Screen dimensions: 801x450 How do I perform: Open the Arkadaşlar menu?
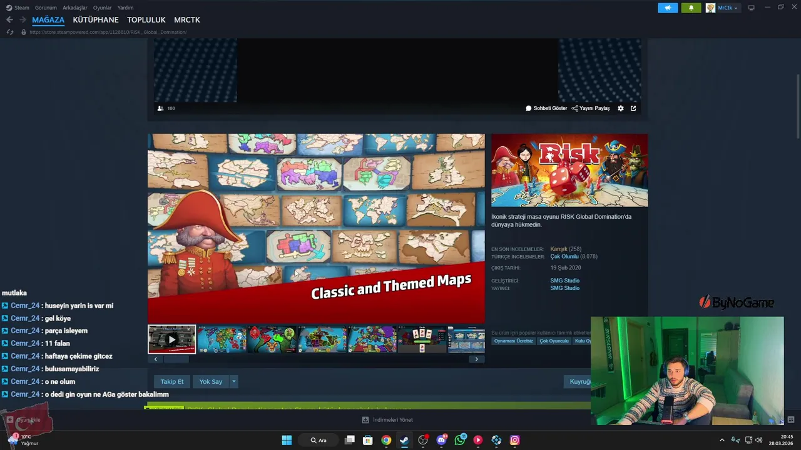point(75,7)
